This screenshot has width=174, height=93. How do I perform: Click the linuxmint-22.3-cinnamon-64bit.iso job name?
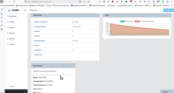pyautogui.click(x=45, y=71)
